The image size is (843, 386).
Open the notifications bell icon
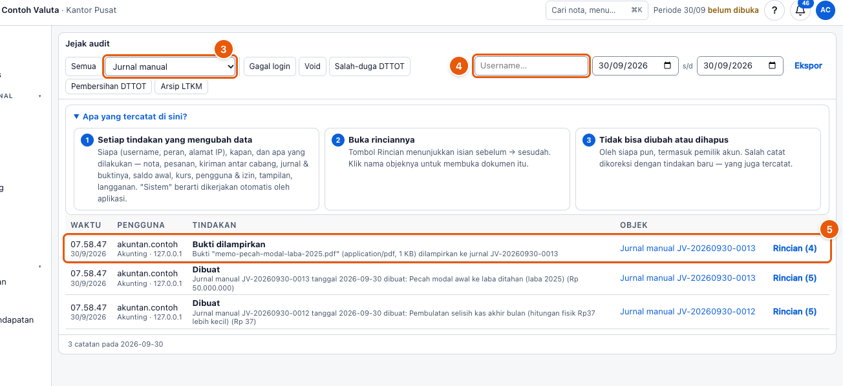click(800, 10)
